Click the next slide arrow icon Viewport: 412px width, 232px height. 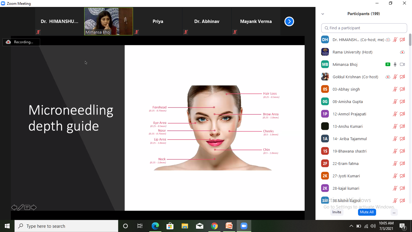point(33,208)
